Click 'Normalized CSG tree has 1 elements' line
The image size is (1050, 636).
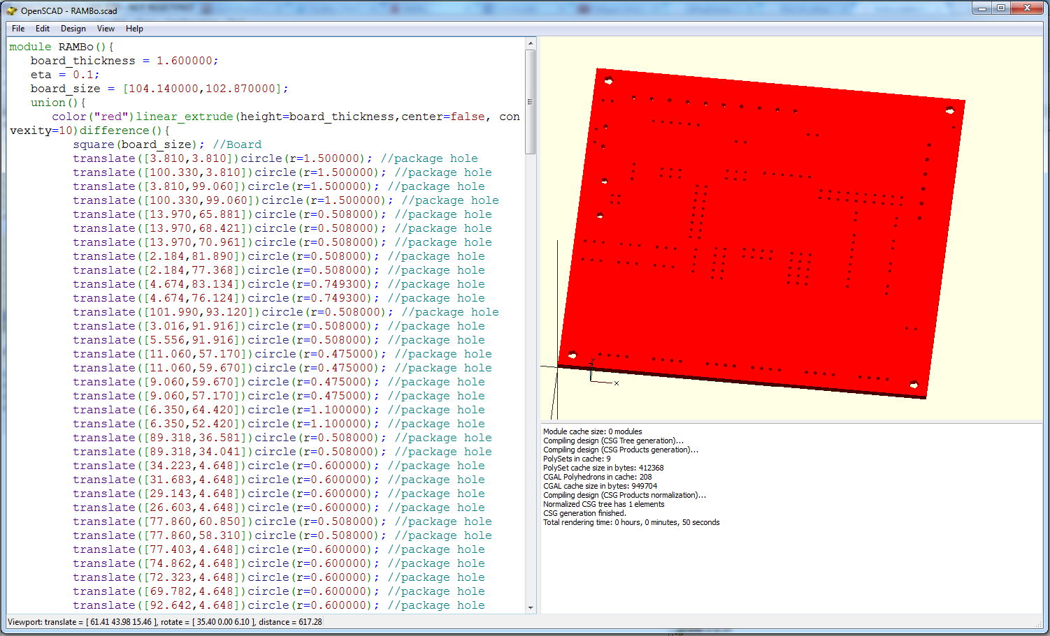point(604,504)
